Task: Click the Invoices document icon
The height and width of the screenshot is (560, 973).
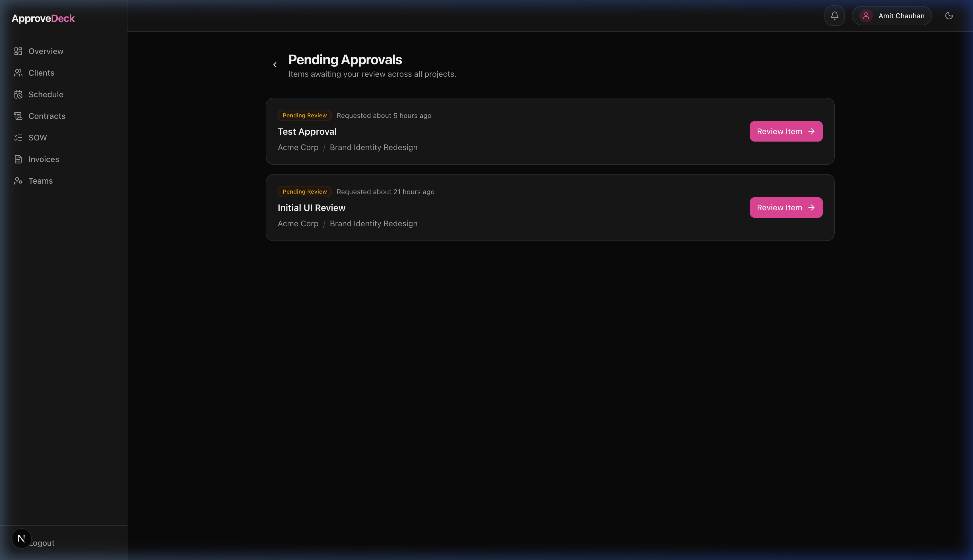Action: click(x=18, y=159)
